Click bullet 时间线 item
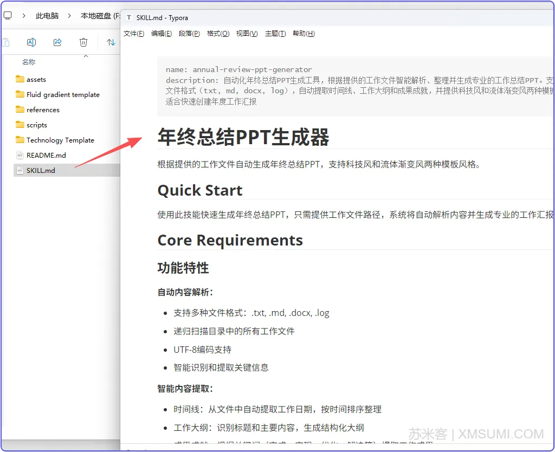Image resolution: width=555 pixels, height=452 pixels. pyautogui.click(x=277, y=410)
